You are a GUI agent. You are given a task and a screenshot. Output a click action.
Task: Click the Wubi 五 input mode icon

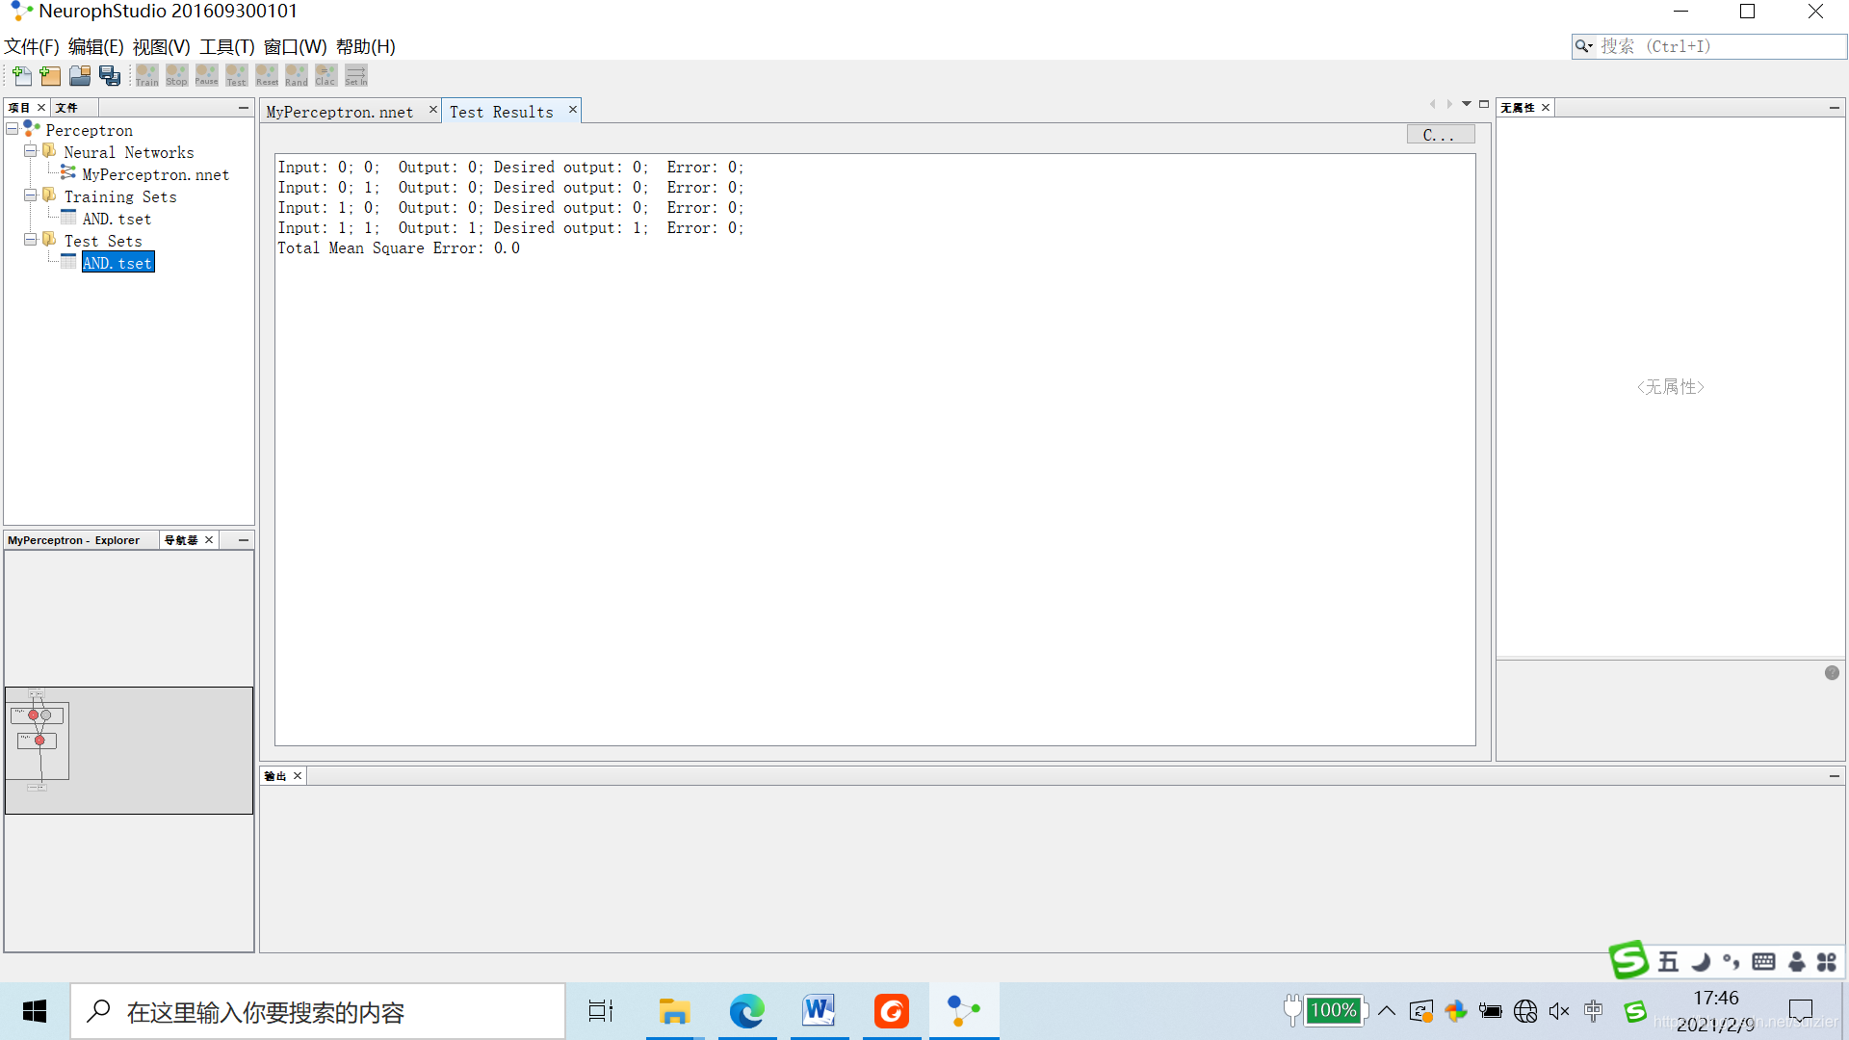[1668, 961]
